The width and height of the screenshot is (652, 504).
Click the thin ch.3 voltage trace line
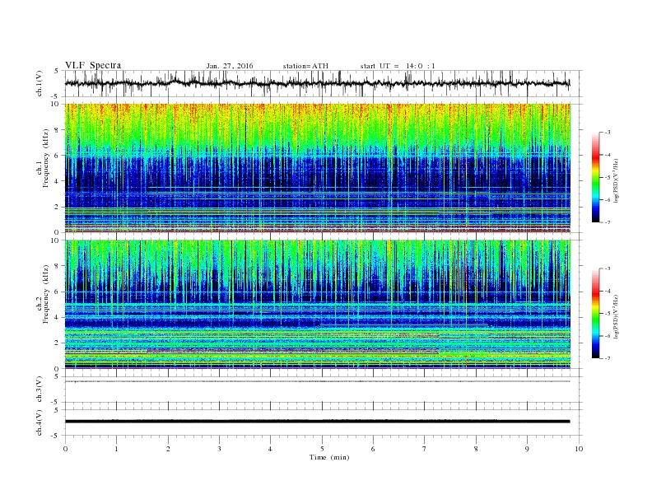coord(317,381)
